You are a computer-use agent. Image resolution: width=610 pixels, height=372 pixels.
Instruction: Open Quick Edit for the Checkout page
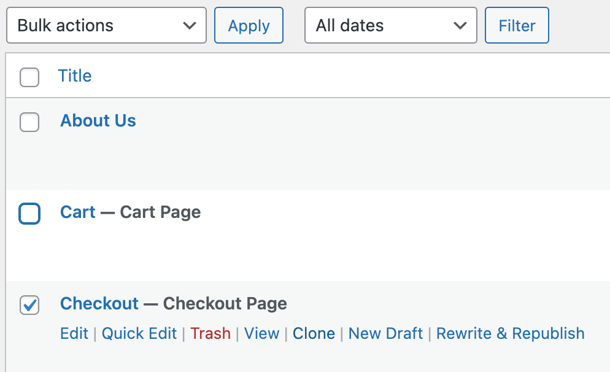pyautogui.click(x=139, y=333)
